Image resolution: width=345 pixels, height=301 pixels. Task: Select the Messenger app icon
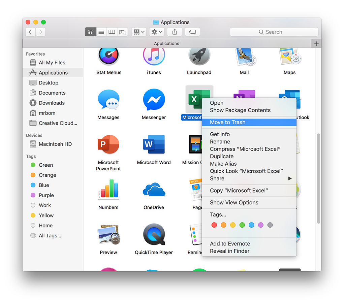tap(154, 99)
